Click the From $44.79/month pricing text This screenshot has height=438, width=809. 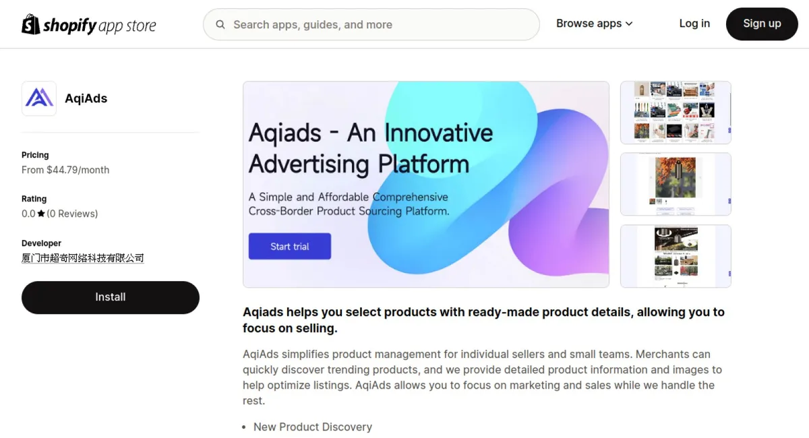[x=65, y=170]
